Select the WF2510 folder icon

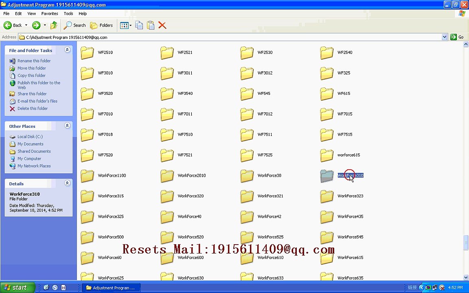point(88,53)
